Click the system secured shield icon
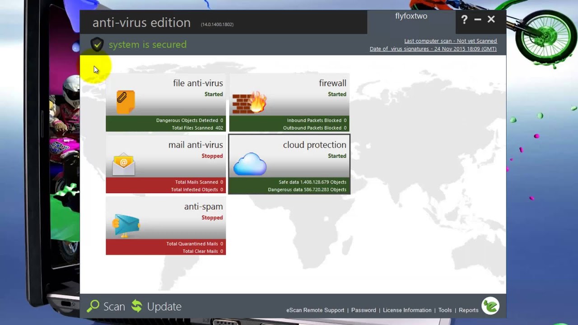The width and height of the screenshot is (578, 325). (97, 44)
